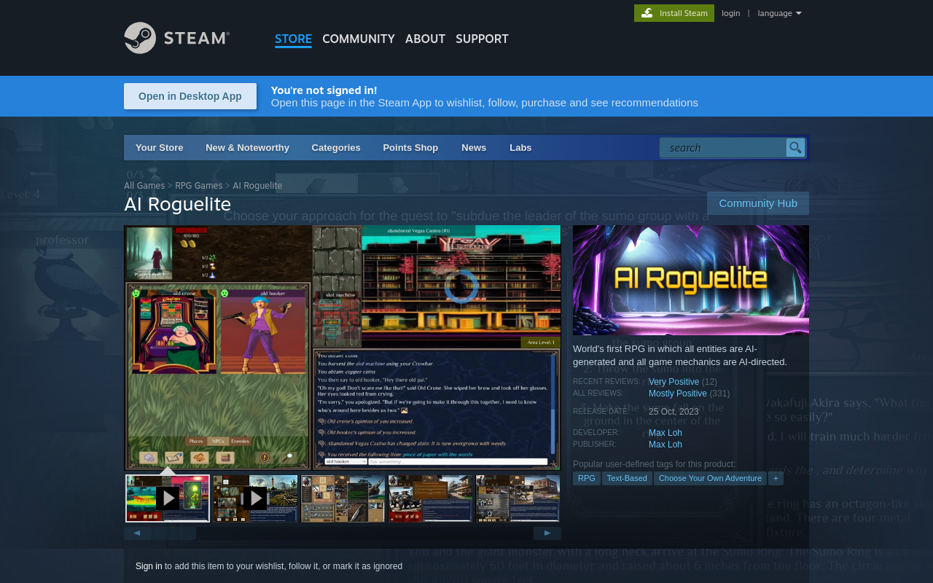The height and width of the screenshot is (583, 933).
Task: Click the thumbnail strip left arrow
Action: pos(138,533)
